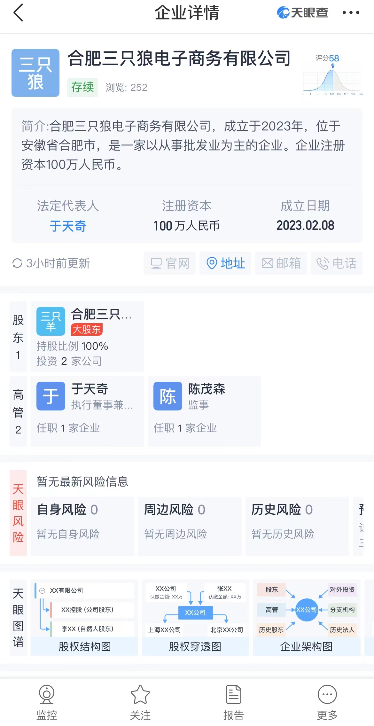Tap the 天眼查 logo

point(302,13)
